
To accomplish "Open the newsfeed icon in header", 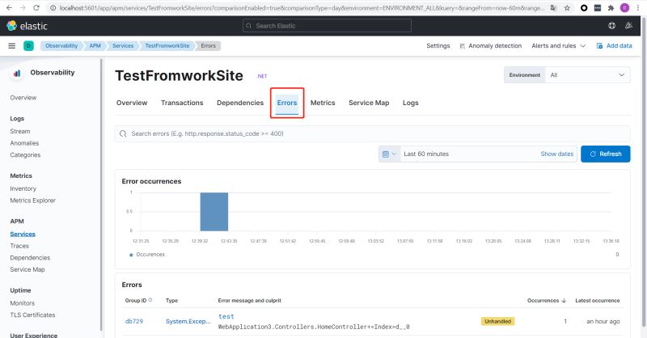I will (628, 26).
